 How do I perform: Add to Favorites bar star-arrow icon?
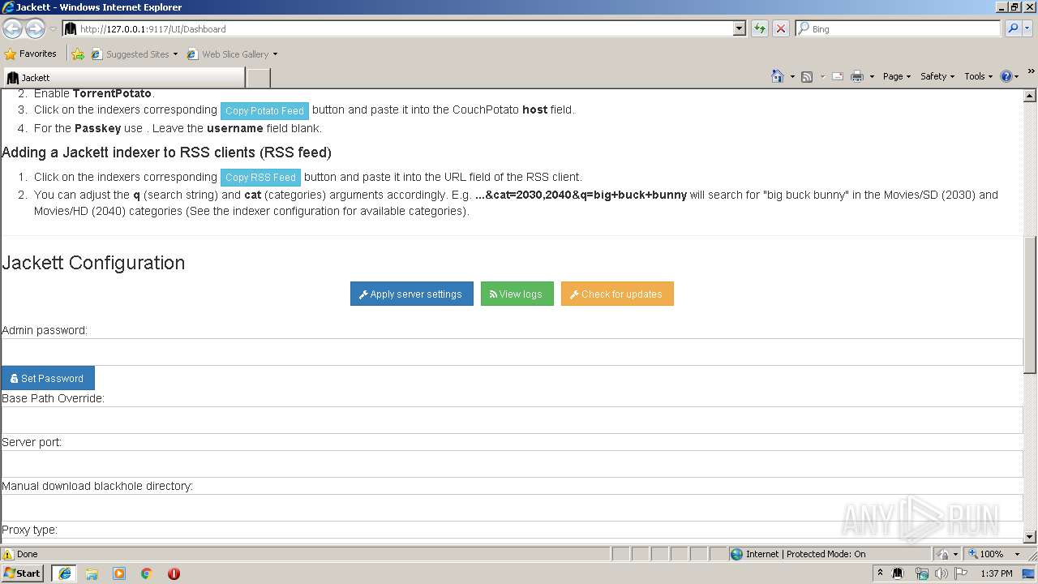click(77, 54)
